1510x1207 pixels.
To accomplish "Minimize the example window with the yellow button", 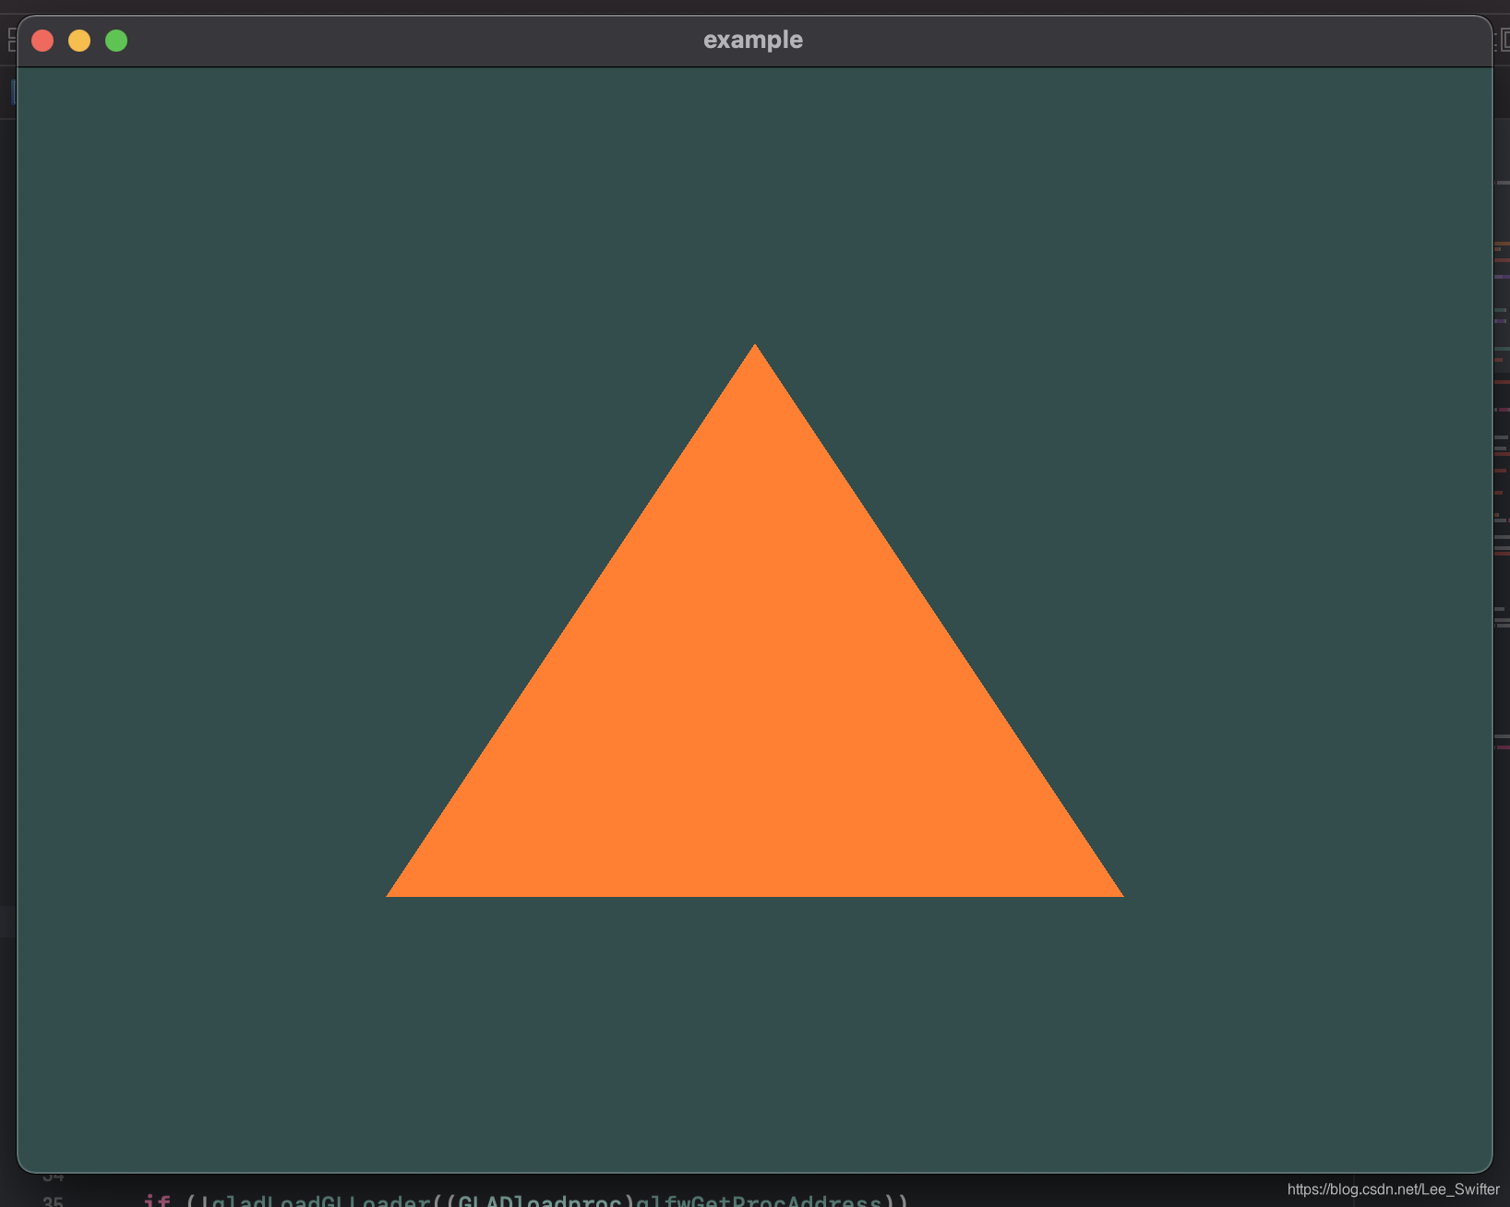I will 79,41.
